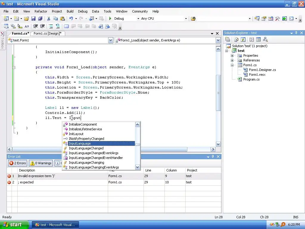Click the View Code icon in Solution Explorer
The width and height of the screenshot is (305, 229).
pyautogui.click(x=251, y=40)
